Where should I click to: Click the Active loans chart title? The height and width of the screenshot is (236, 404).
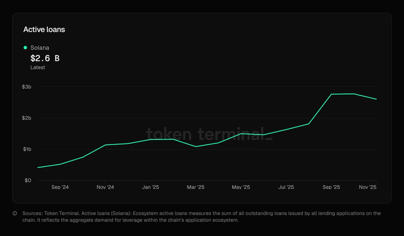tap(44, 30)
